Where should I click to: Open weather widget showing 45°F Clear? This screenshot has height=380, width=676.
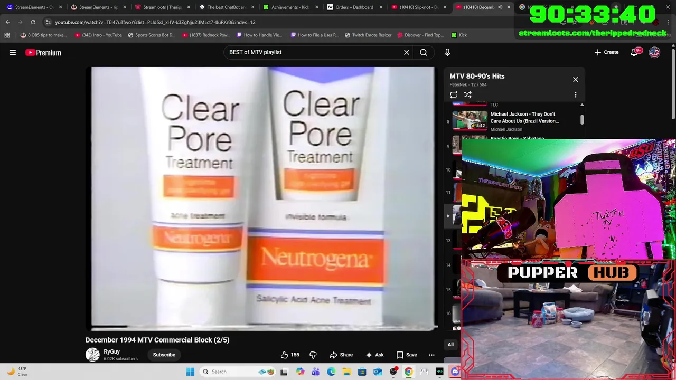(x=17, y=372)
